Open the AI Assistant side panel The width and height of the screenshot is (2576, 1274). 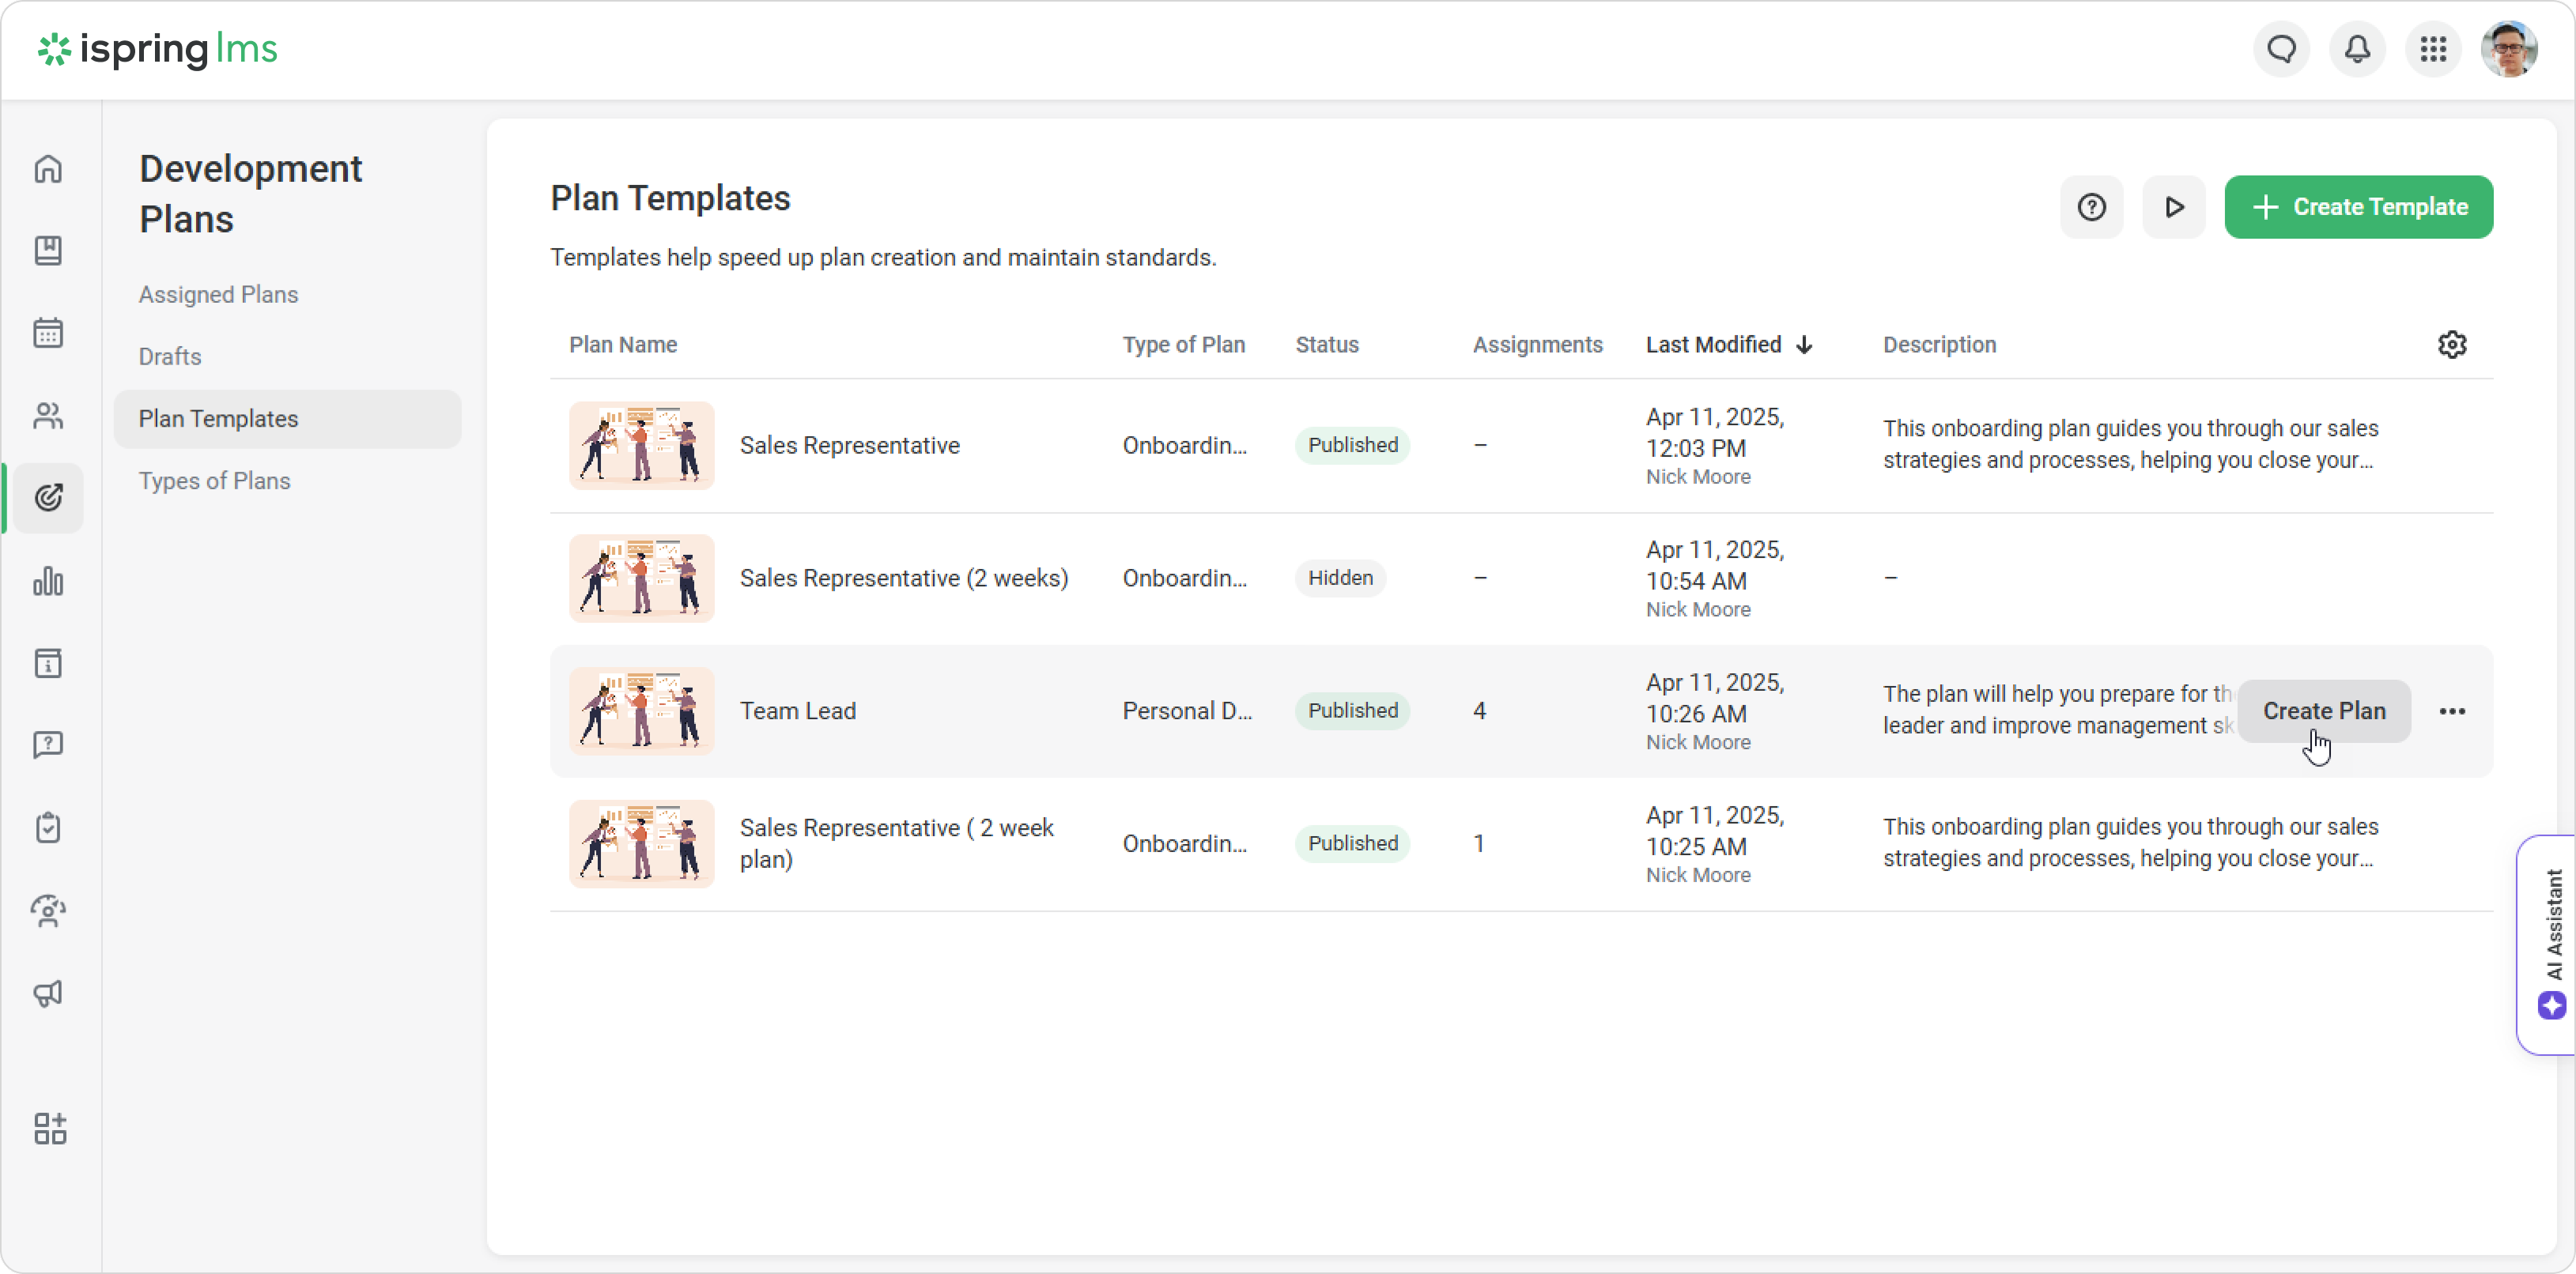(2549, 944)
